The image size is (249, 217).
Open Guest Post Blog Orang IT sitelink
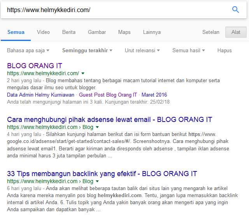click(108, 95)
